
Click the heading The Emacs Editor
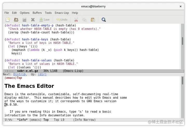pos(29,86)
